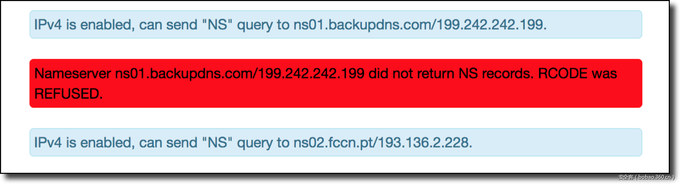Click the word Nameserver in the red alert
The width and height of the screenshot is (680, 184).
click(72, 74)
